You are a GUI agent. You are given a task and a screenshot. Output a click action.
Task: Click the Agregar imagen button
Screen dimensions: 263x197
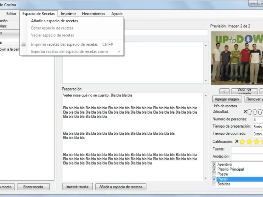(227, 99)
